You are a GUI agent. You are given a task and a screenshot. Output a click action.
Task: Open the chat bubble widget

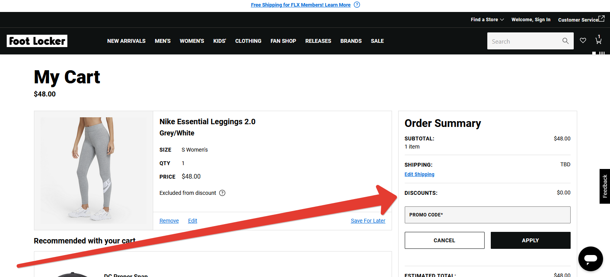point(590,259)
